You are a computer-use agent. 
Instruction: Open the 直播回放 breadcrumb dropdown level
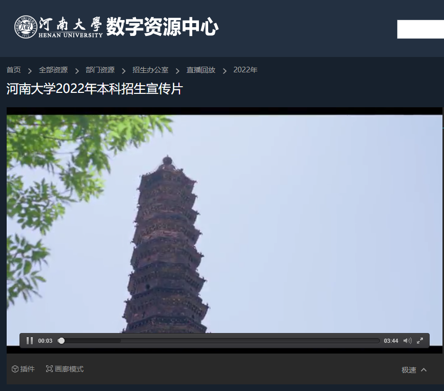click(200, 70)
